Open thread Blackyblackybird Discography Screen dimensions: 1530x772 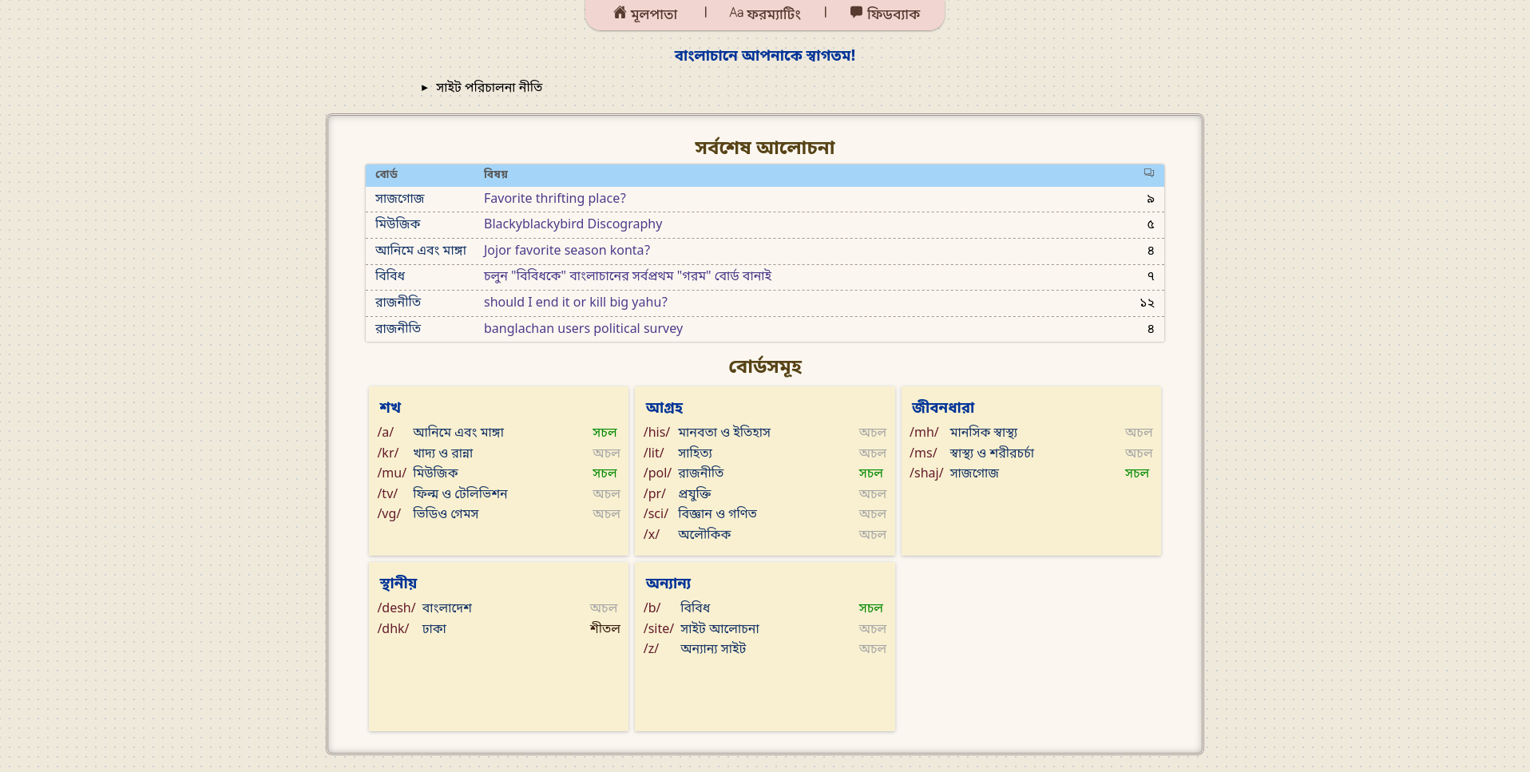(x=573, y=224)
